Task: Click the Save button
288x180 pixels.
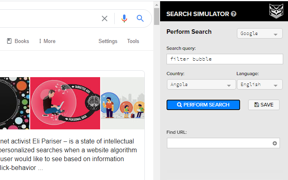Action: tap(263, 105)
